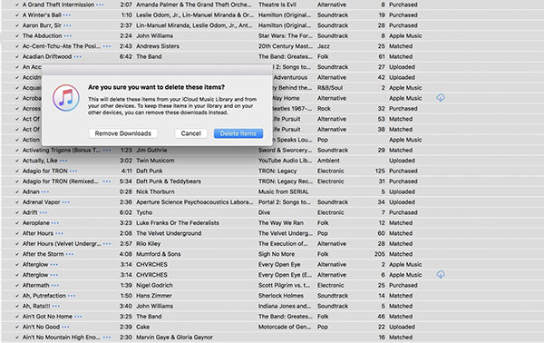Uncheck the Acadian Driftwood checkmark
Image resolution: width=544 pixels, height=343 pixels.
[17, 56]
